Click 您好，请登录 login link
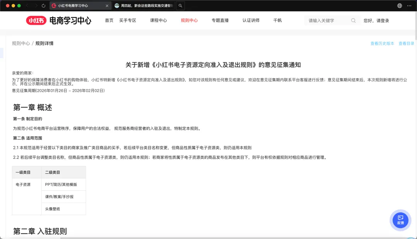Image resolution: width=417 pixels, height=239 pixels. [x=376, y=20]
